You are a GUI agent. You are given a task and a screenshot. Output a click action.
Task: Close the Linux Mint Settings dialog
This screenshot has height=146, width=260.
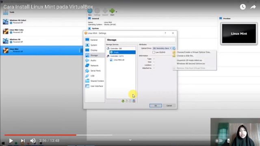pyautogui.click(x=173, y=33)
